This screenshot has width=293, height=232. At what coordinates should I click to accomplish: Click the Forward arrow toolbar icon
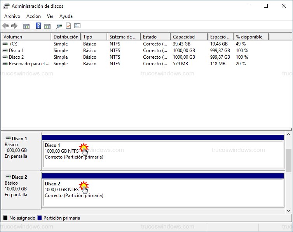(14, 26)
